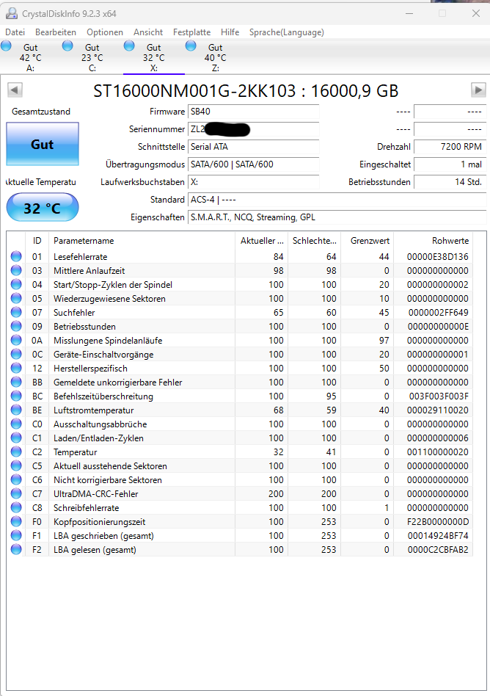Click status orb of LBA gelesen (gesamt) row
The height and width of the screenshot is (696, 490).
coord(16,549)
